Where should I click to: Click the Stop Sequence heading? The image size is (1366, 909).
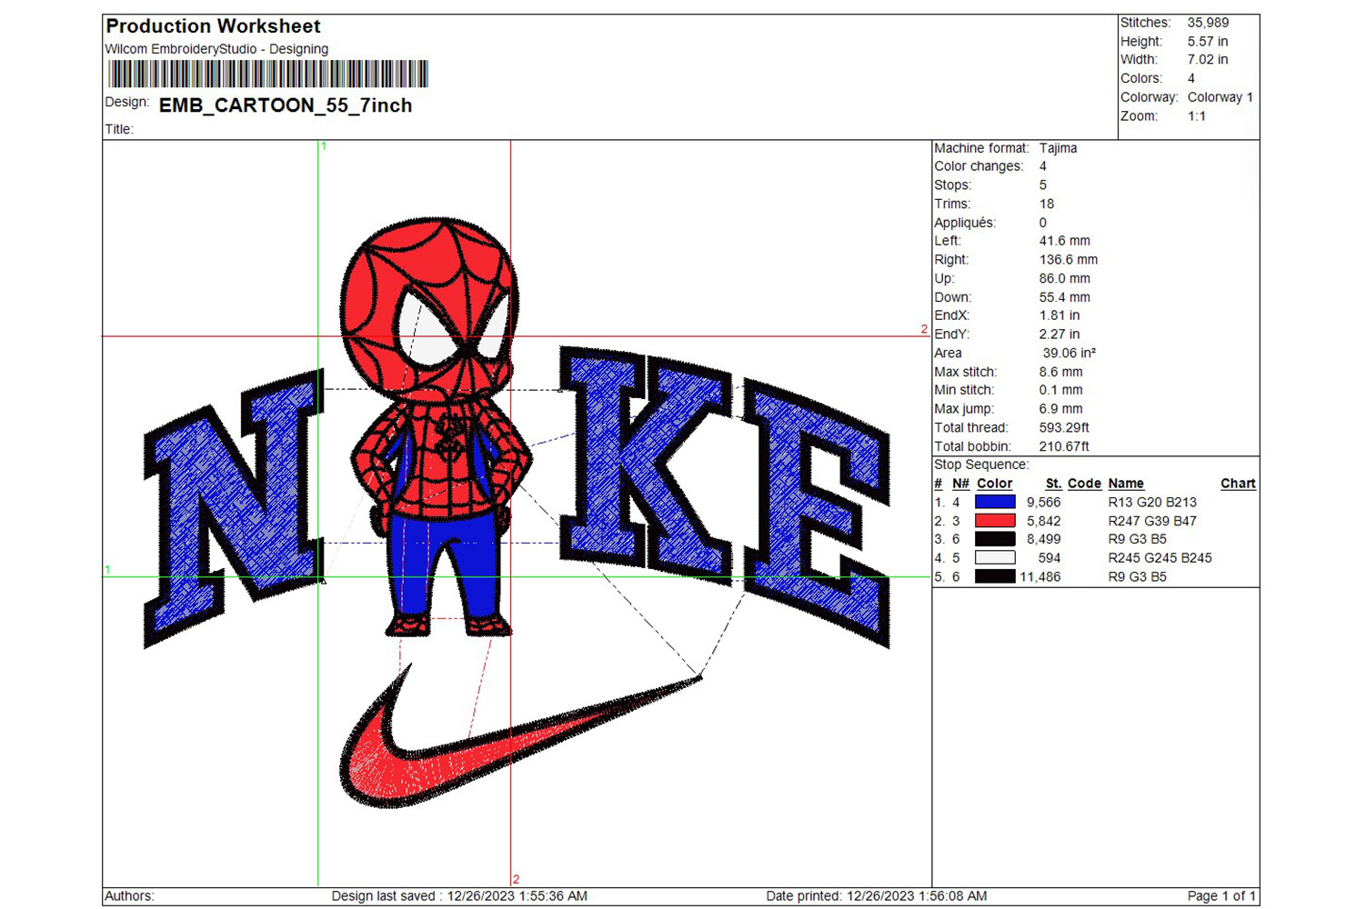[x=981, y=464]
